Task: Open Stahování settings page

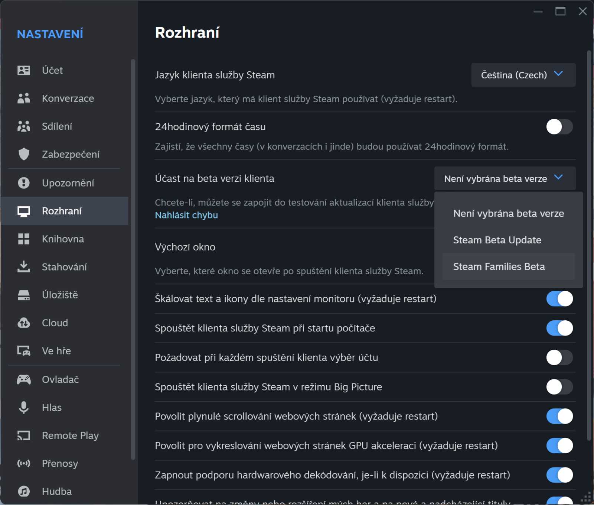Action: pos(65,267)
